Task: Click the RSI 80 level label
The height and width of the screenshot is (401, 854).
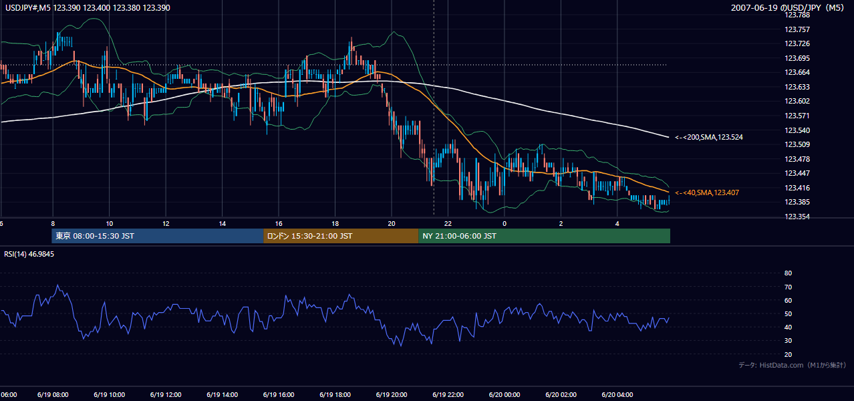Action: click(x=788, y=273)
